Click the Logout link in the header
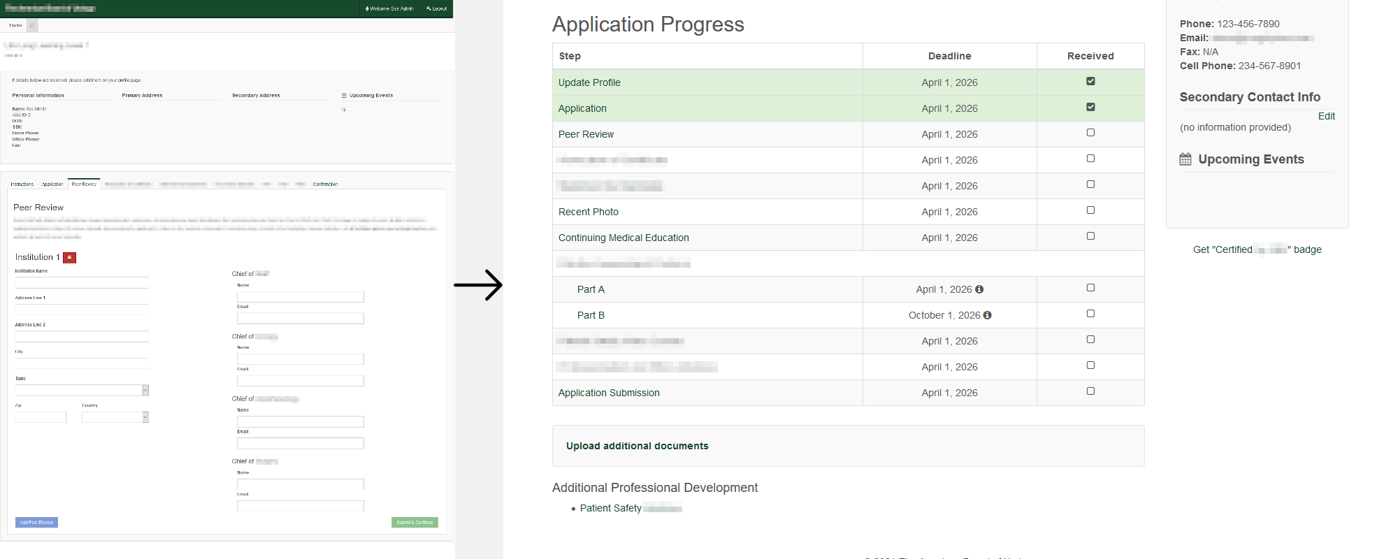Screen dimensions: 1398x559 pos(437,9)
